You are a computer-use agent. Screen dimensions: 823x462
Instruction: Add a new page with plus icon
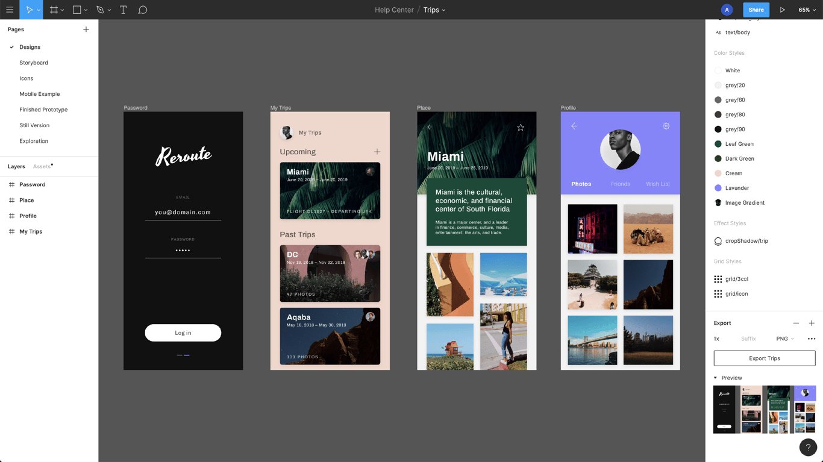86,29
